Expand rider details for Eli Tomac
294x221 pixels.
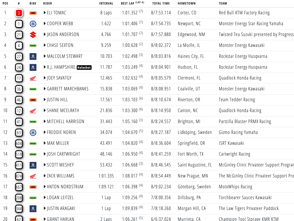point(45,13)
